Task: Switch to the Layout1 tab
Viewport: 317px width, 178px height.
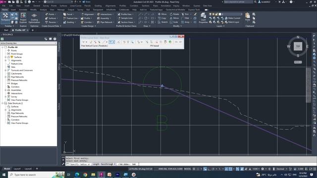Action: 17,169
